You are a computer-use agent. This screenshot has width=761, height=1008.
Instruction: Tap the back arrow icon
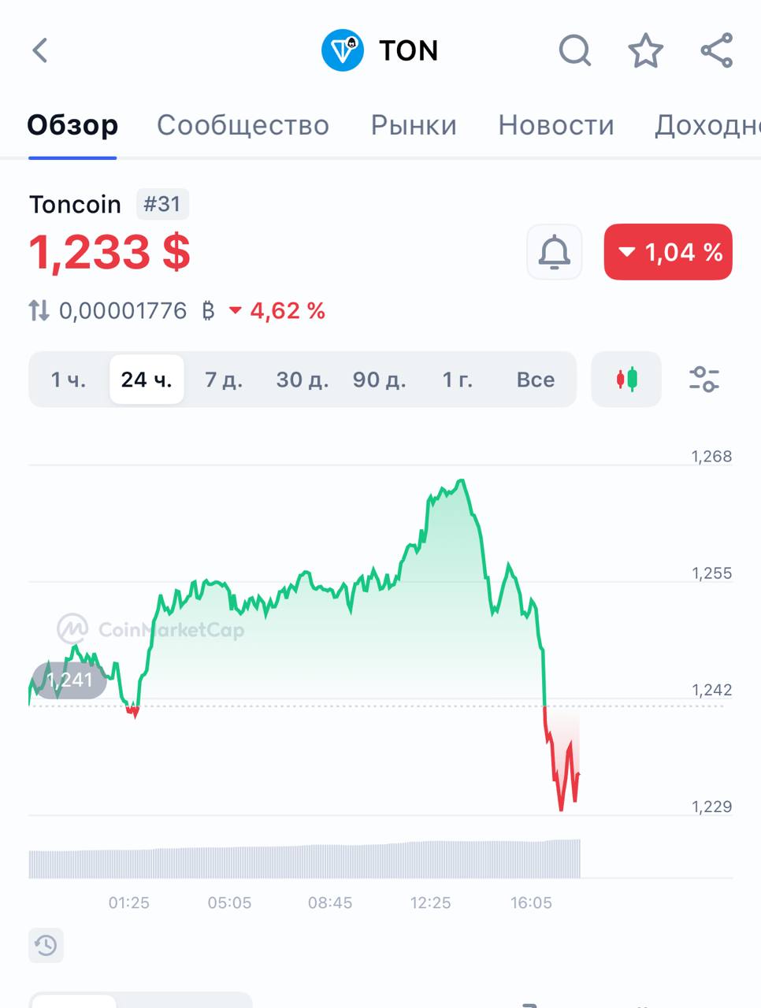point(40,50)
